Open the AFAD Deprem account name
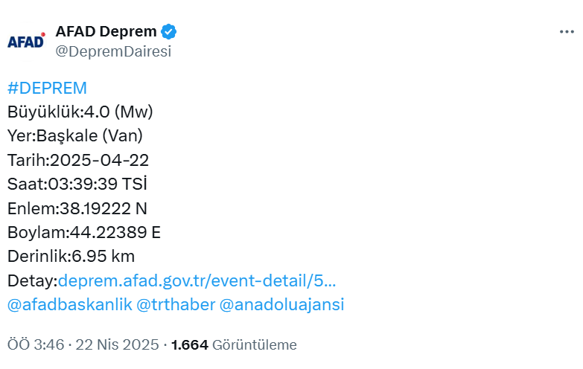This screenshot has width=583, height=369. (106, 31)
